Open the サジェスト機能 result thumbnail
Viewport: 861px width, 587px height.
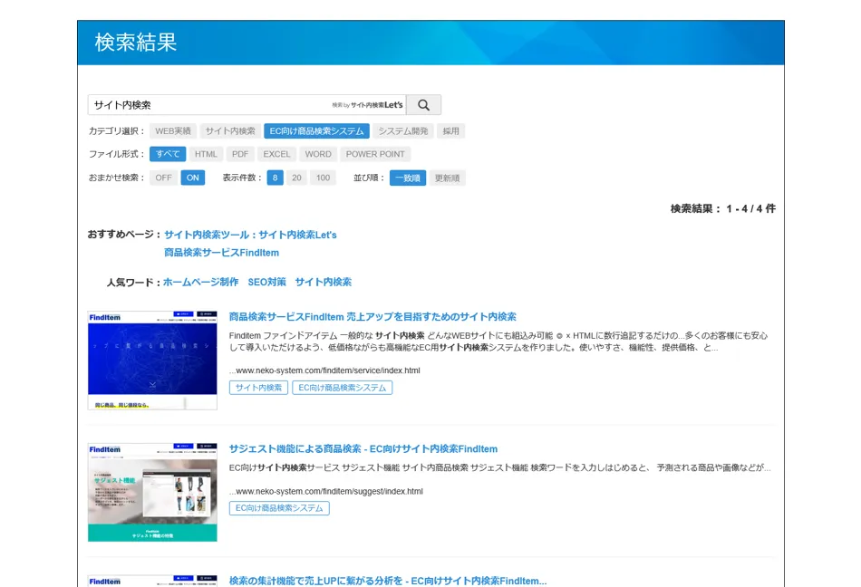[x=152, y=492]
